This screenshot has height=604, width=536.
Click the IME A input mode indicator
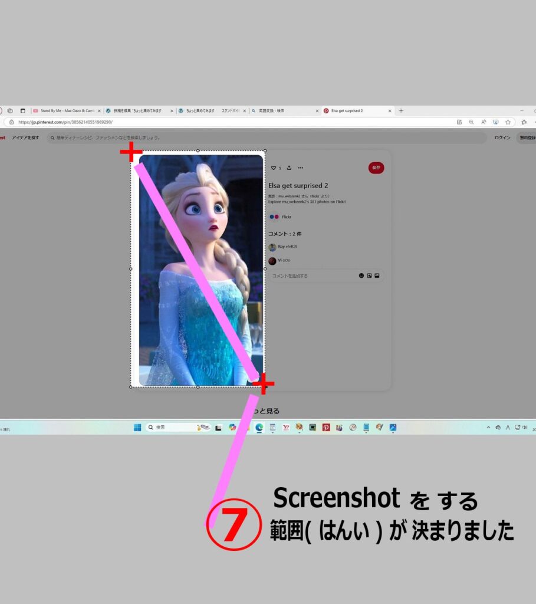point(508,427)
